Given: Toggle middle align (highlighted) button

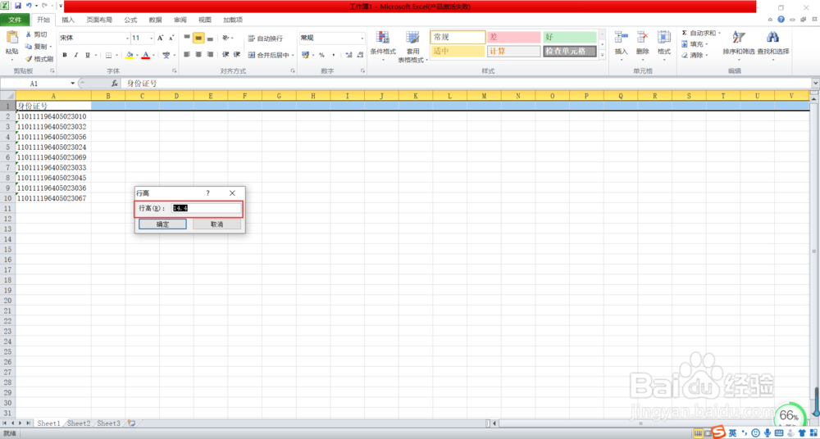Looking at the screenshot, I should 198,38.
